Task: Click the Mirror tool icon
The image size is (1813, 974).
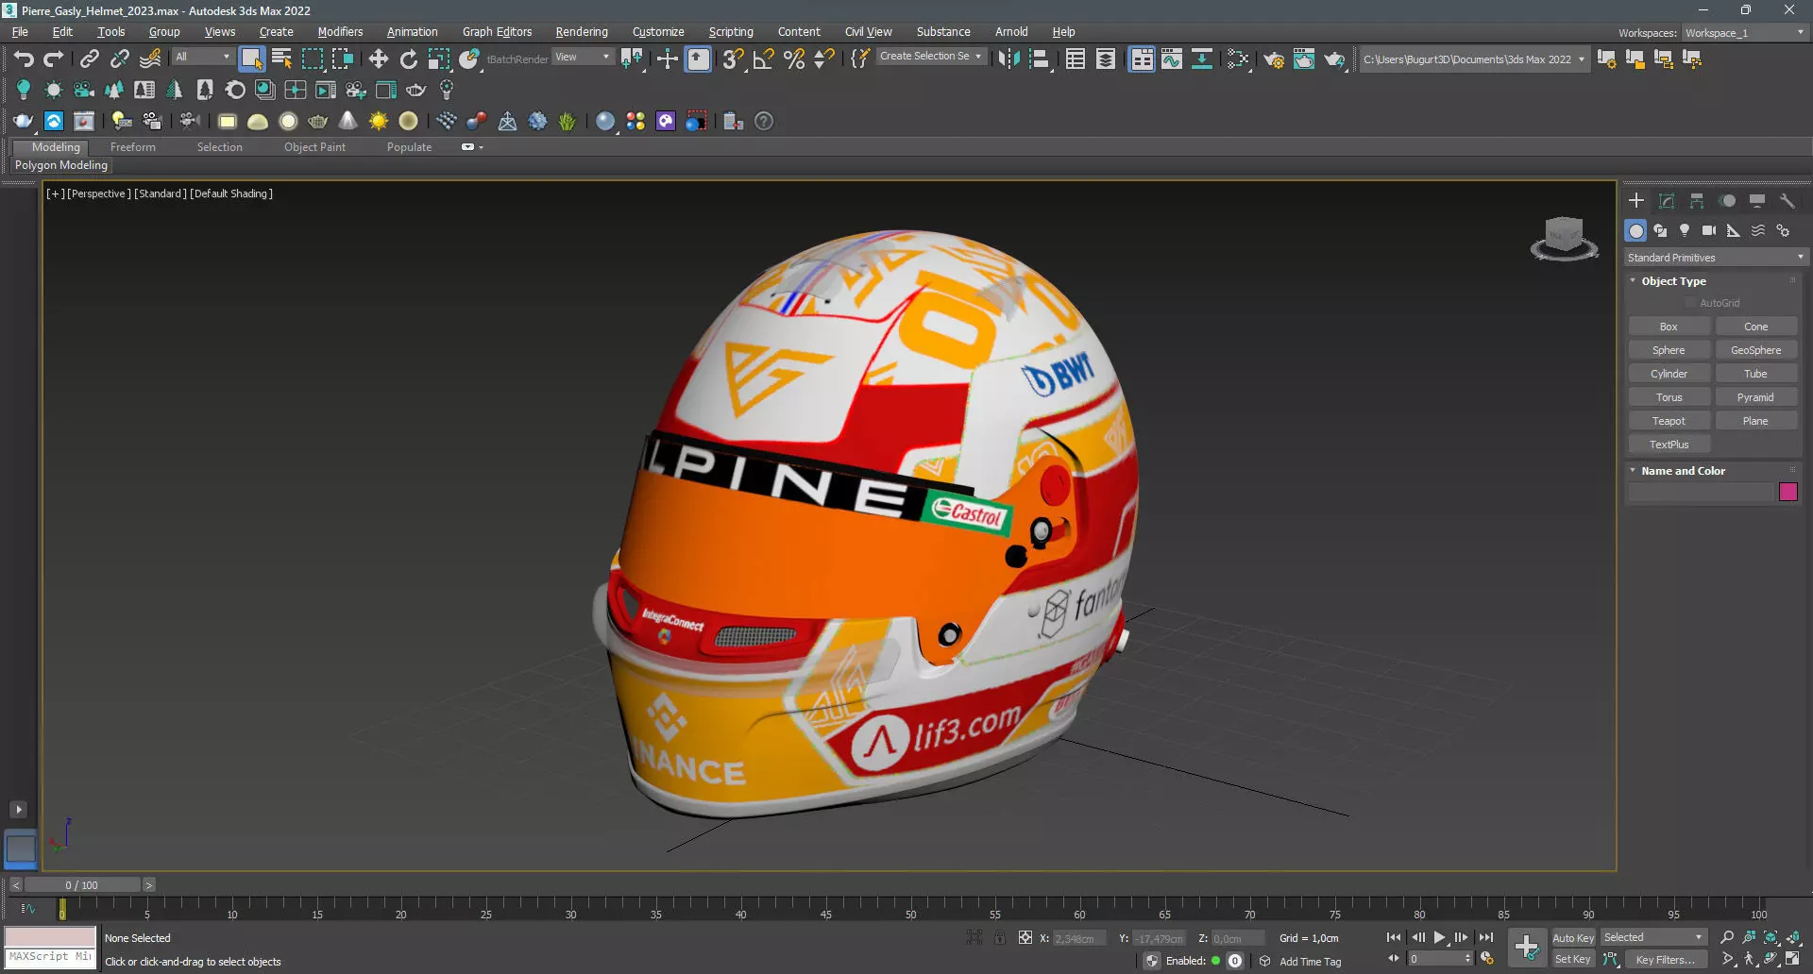Action: tap(1009, 59)
